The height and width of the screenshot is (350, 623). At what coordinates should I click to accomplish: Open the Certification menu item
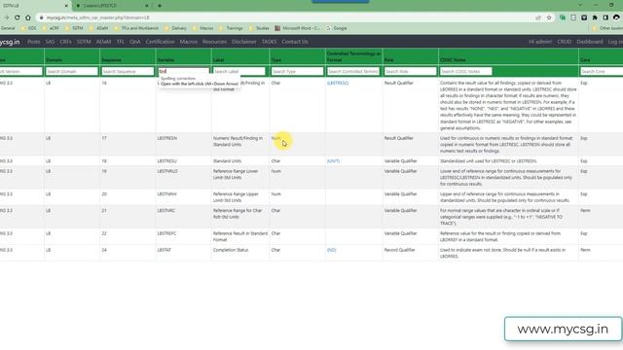[160, 42]
